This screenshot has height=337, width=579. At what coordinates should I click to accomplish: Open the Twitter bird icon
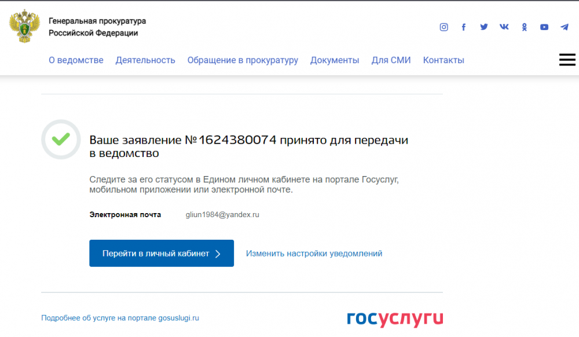(484, 27)
